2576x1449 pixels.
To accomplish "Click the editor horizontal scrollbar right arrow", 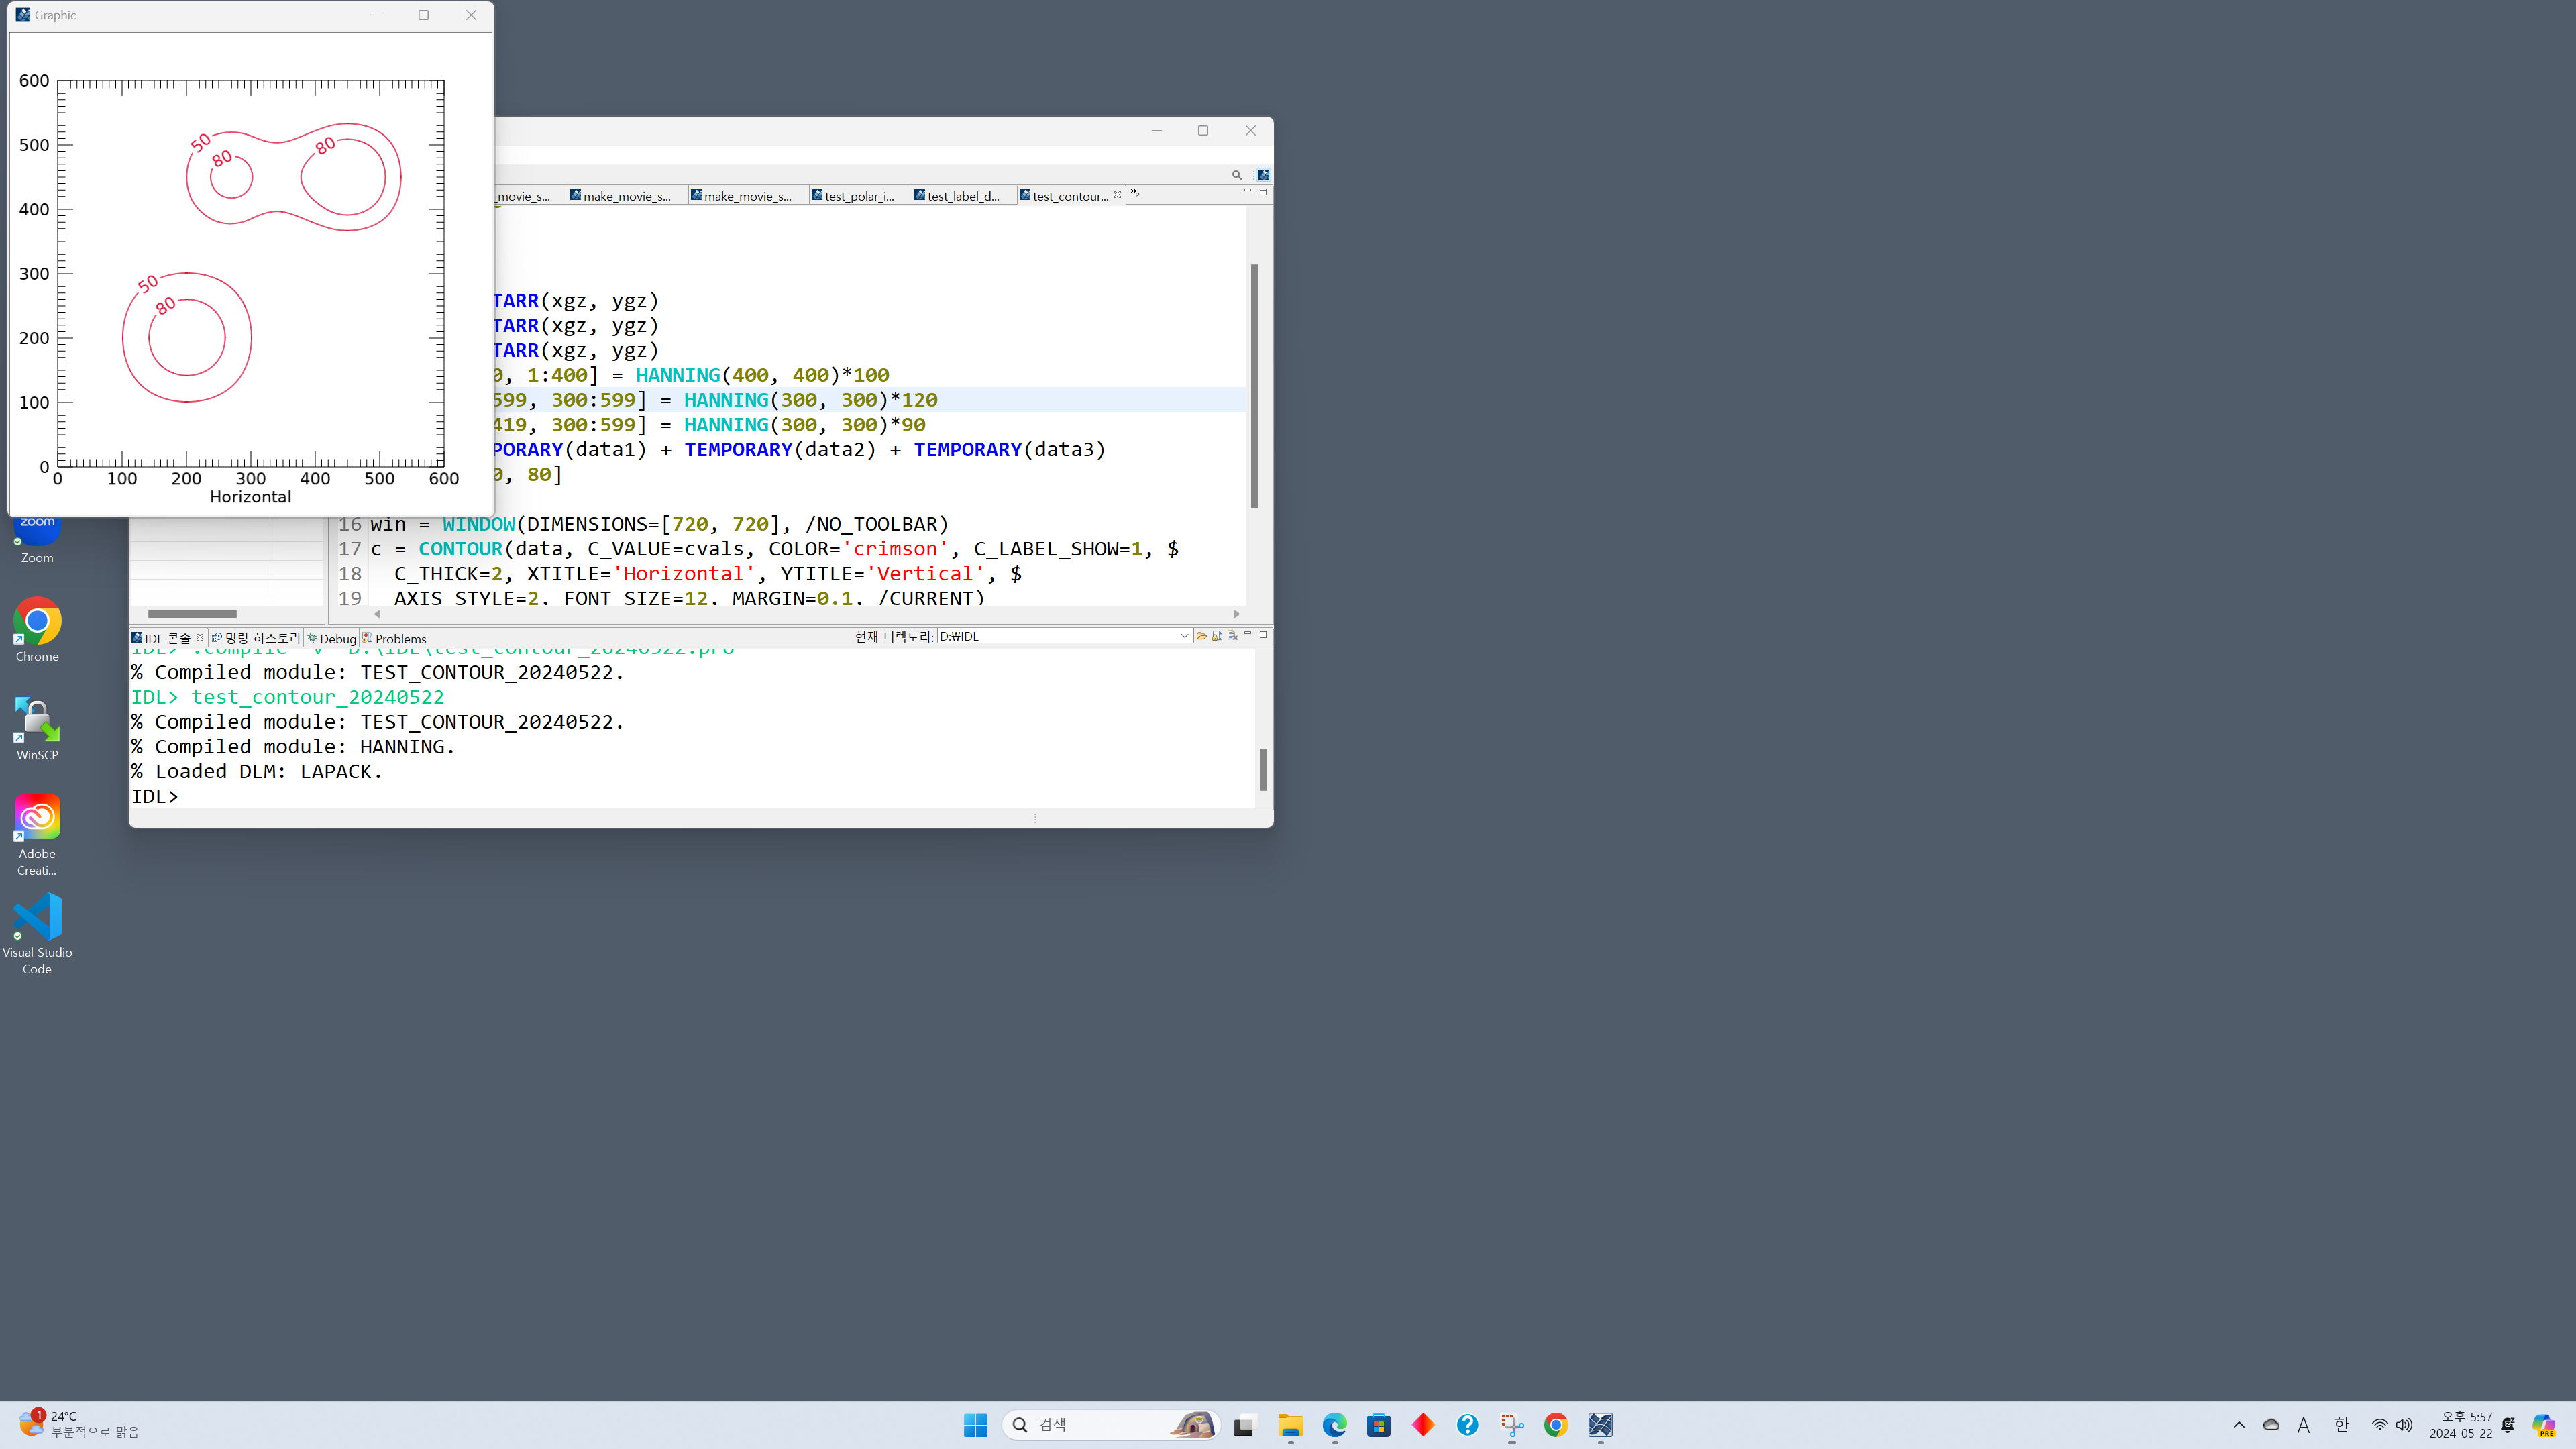I will [x=1236, y=614].
